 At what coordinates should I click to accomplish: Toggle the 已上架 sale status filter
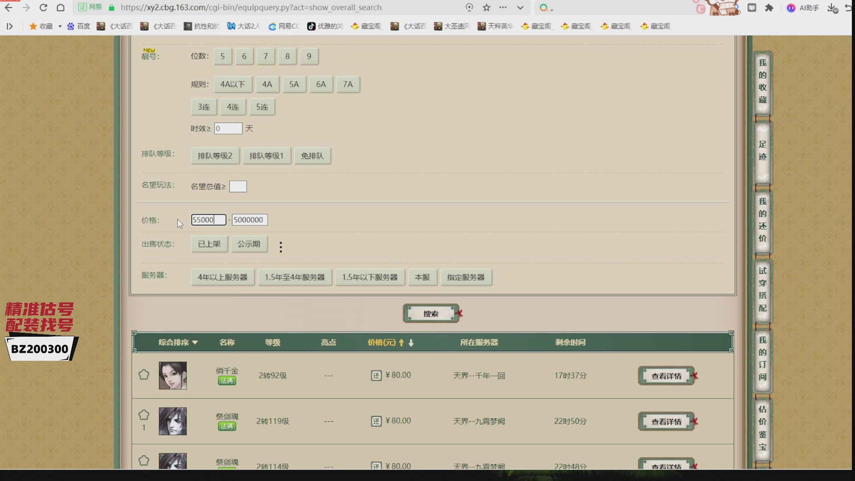click(209, 244)
